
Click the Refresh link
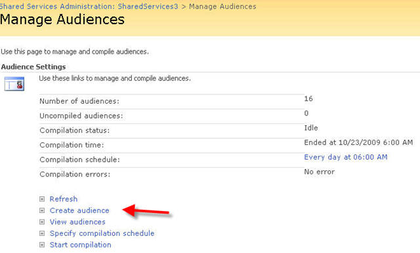click(64, 199)
